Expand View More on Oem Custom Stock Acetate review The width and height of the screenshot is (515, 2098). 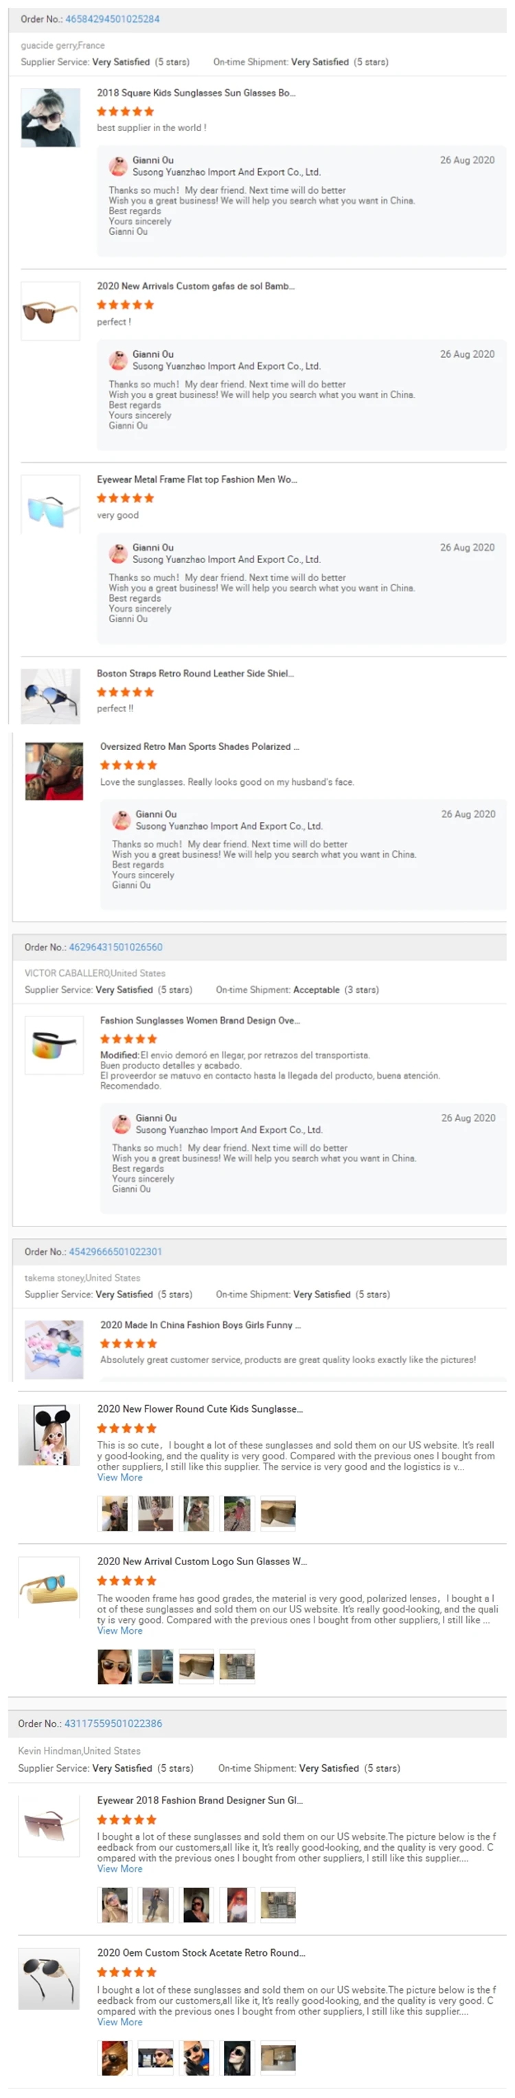pos(119,2022)
